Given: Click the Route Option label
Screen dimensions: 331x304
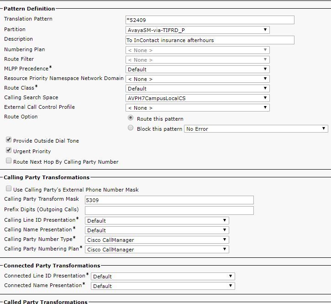Looking at the screenshot, I should point(21,117).
